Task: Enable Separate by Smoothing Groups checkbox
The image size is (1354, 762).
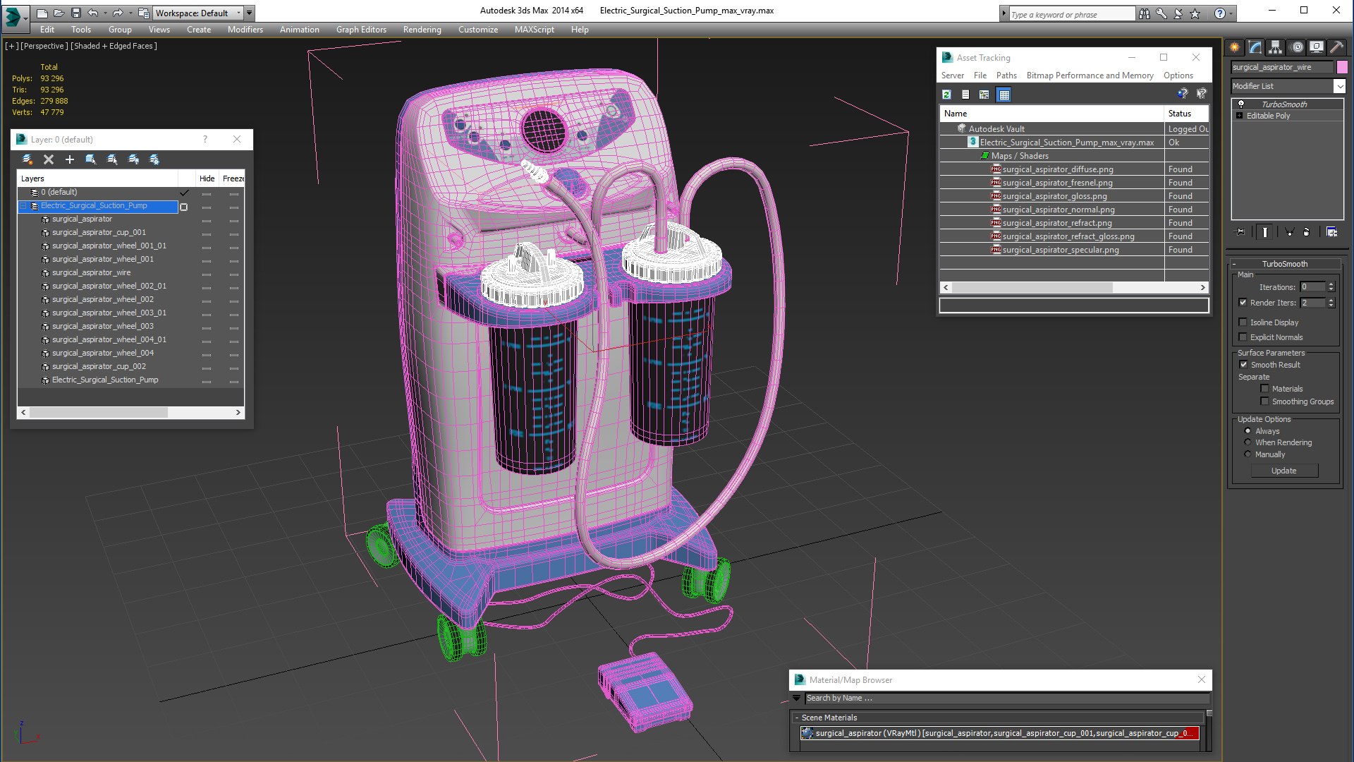Action: pyautogui.click(x=1264, y=401)
